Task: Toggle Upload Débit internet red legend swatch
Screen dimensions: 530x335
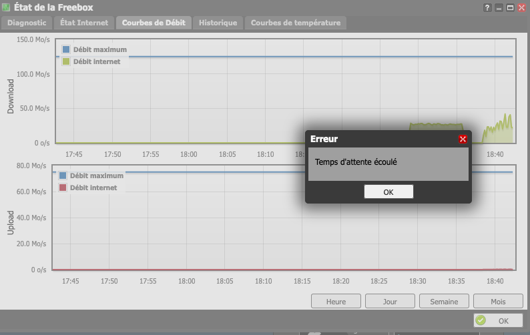Action: 63,188
